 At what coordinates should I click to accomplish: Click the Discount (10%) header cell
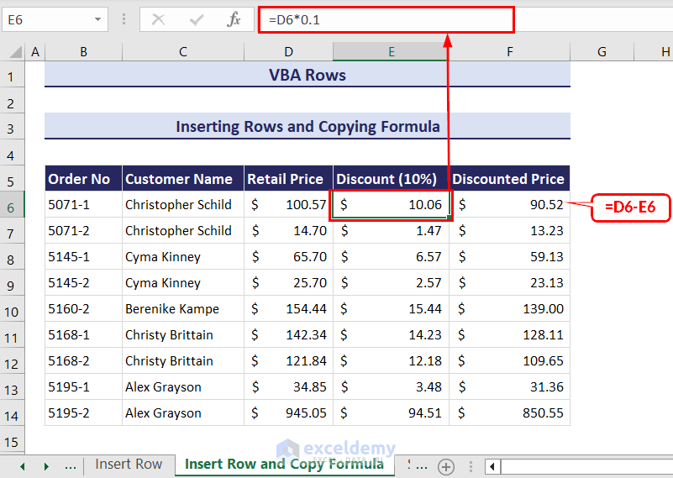[391, 178]
